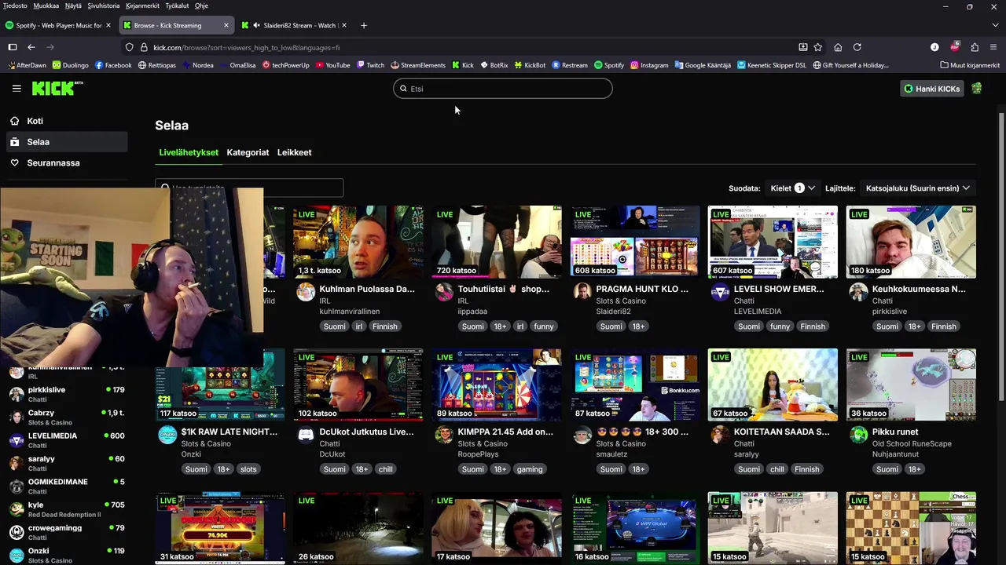Switch to the Spotify Web Player tab
The width and height of the screenshot is (1006, 565).
(59, 25)
